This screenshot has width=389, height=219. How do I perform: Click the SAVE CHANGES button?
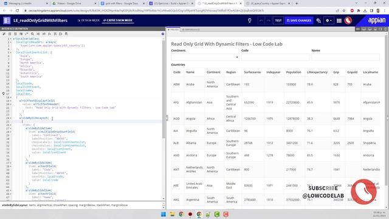(299, 21)
